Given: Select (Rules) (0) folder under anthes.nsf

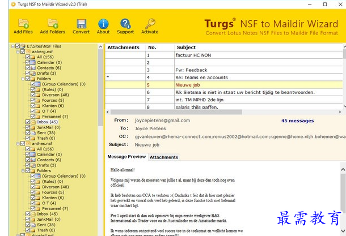Looking at the screenshot, I should point(53,182).
